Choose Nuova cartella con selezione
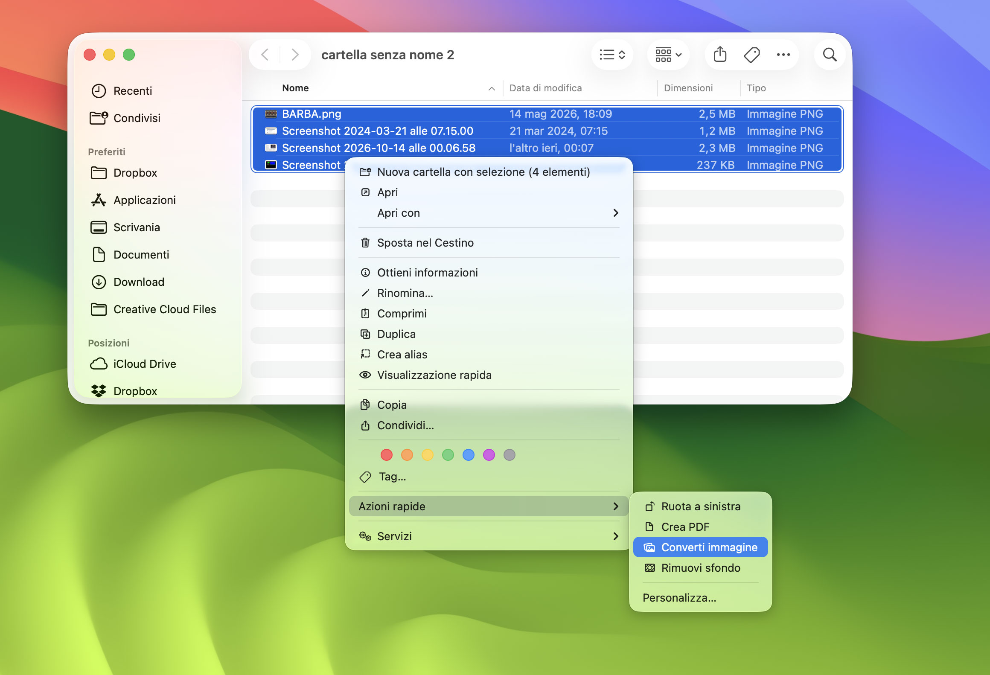Viewport: 990px width, 675px height. 488,172
